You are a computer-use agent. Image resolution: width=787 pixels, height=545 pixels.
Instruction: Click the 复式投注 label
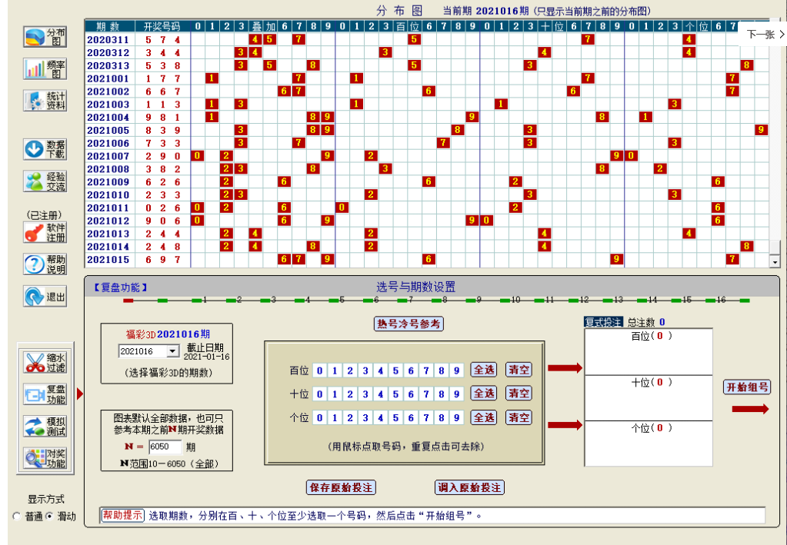pos(603,322)
